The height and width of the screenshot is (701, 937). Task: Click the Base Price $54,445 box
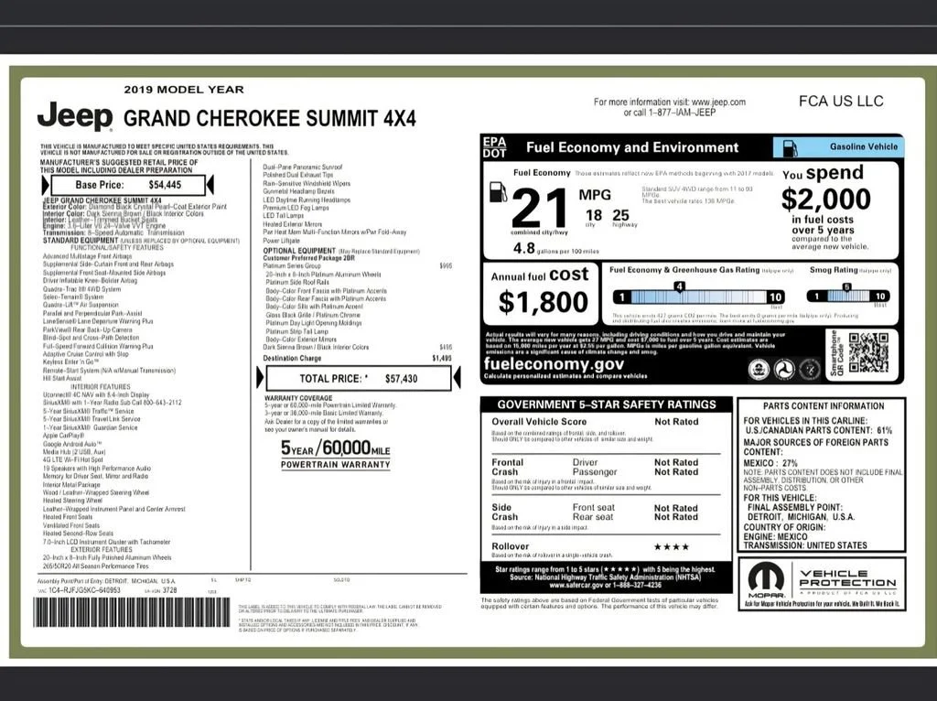pos(128,185)
